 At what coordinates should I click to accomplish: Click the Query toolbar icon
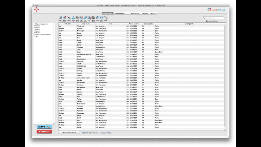60,18
